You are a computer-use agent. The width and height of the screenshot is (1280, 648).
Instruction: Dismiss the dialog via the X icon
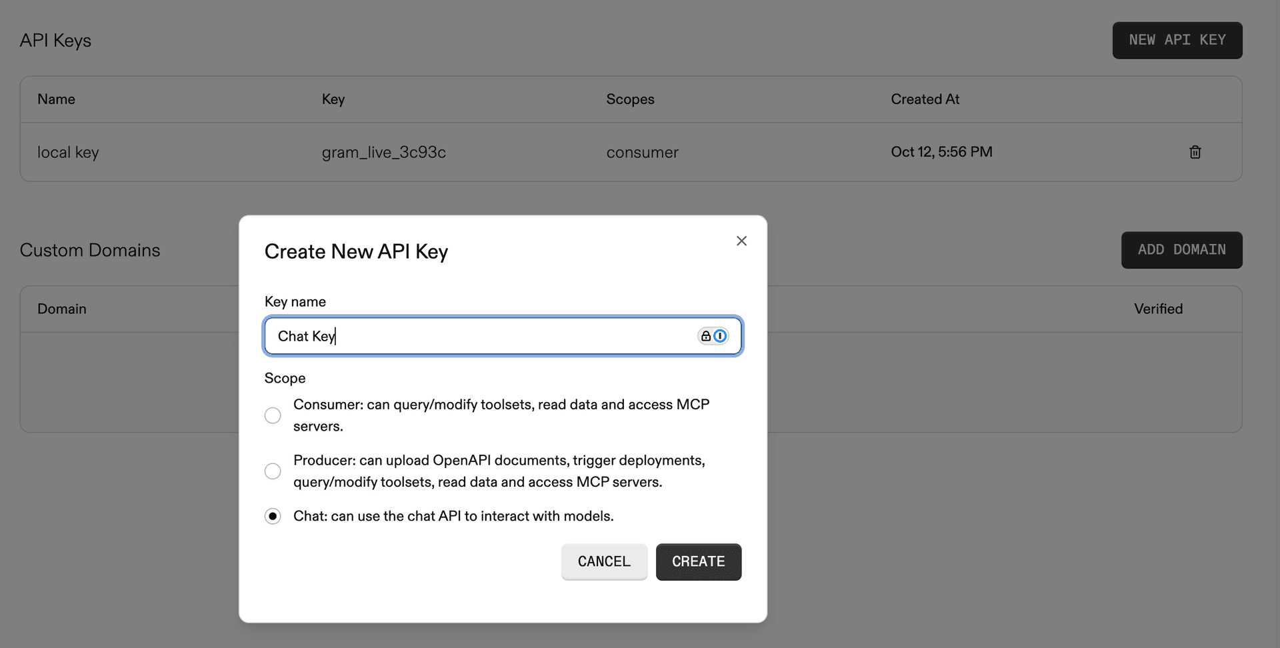(x=741, y=241)
